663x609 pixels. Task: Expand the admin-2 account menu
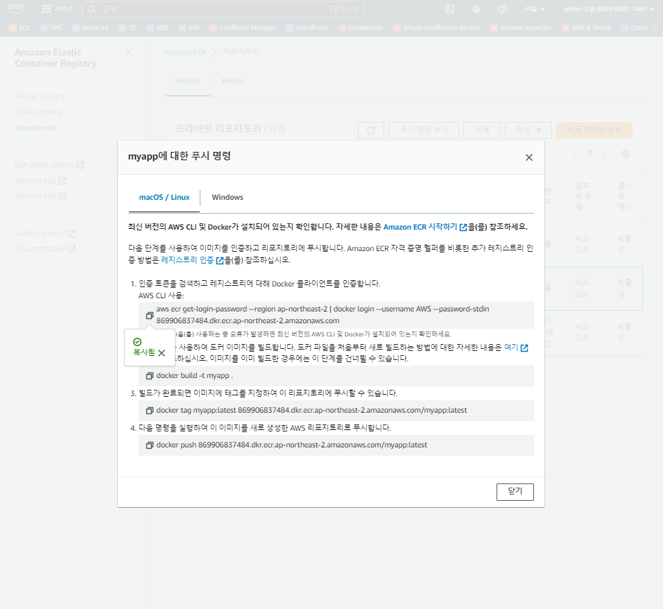[608, 9]
